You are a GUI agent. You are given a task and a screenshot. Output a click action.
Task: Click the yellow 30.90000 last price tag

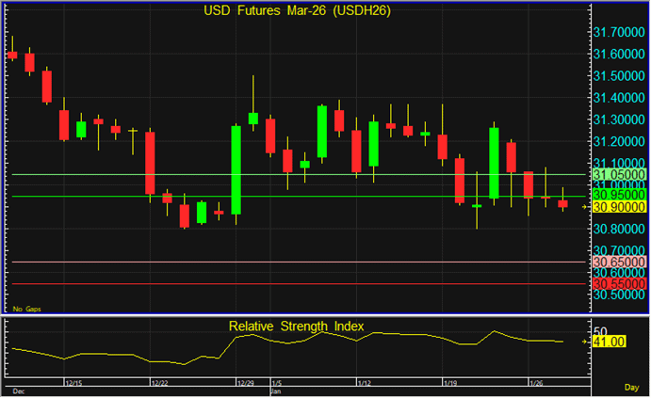[618, 207]
